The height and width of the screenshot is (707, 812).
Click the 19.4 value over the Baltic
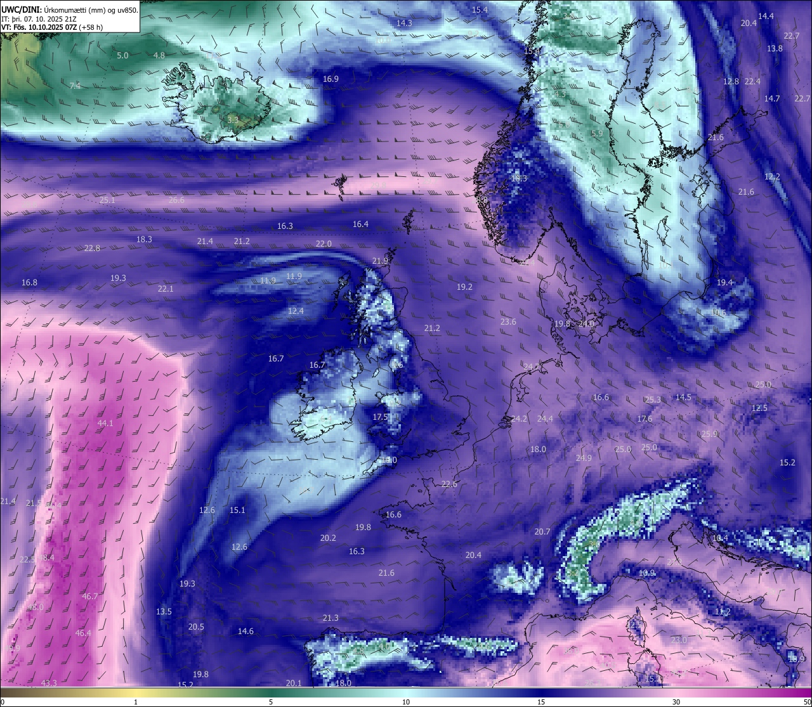[x=724, y=282]
